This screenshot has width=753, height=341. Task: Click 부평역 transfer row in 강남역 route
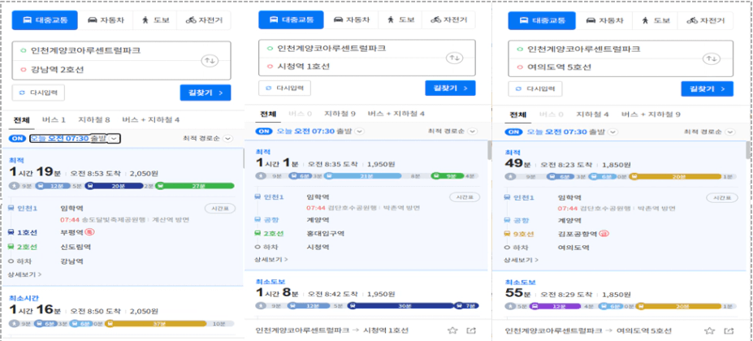pyautogui.click(x=122, y=232)
